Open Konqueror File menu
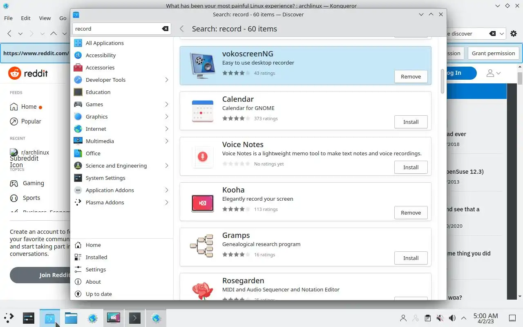Image resolution: width=523 pixels, height=327 pixels. coord(8,18)
